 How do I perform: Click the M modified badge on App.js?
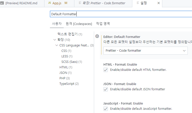click(x=66, y=3)
